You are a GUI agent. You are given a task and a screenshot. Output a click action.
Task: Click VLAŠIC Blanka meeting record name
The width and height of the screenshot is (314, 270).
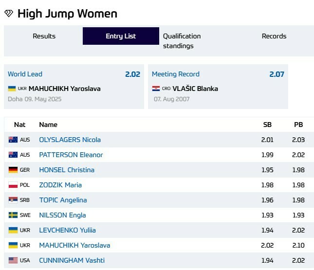tap(195, 89)
